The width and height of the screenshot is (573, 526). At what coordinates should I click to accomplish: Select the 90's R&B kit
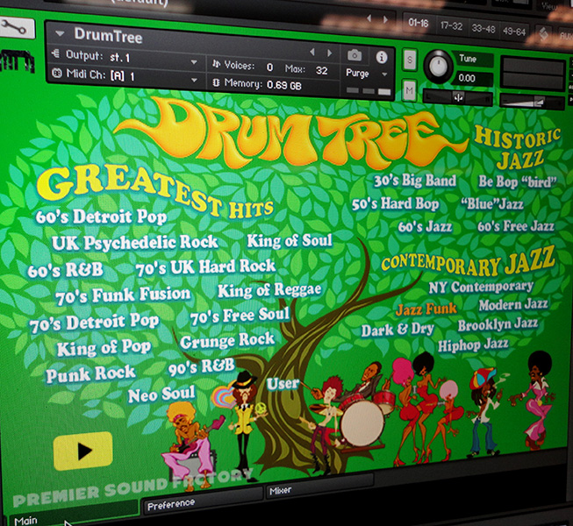pos(201,366)
